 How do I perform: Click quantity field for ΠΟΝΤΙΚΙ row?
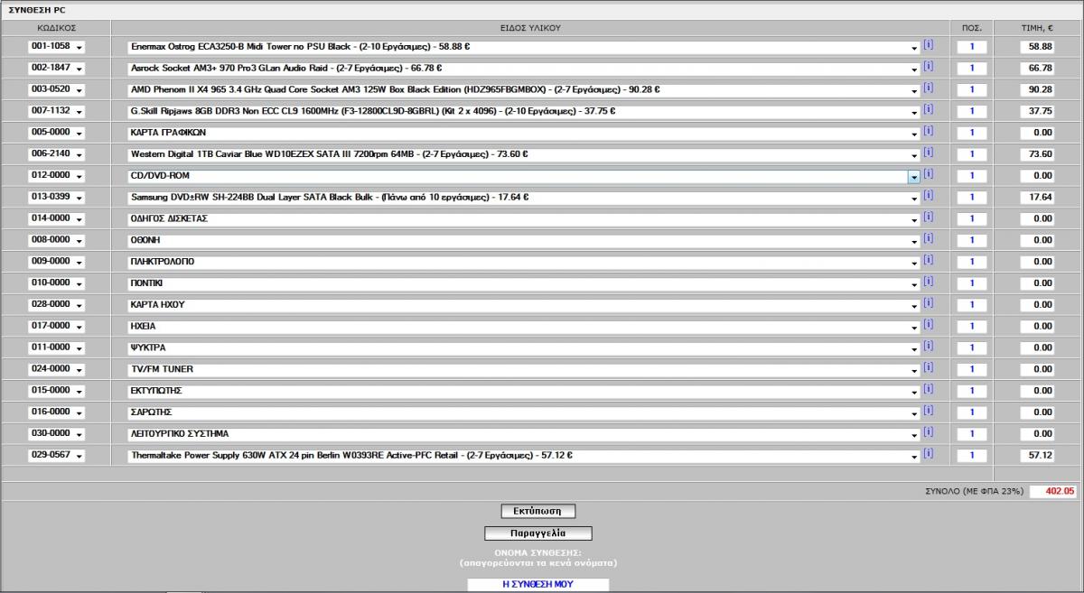pos(972,283)
